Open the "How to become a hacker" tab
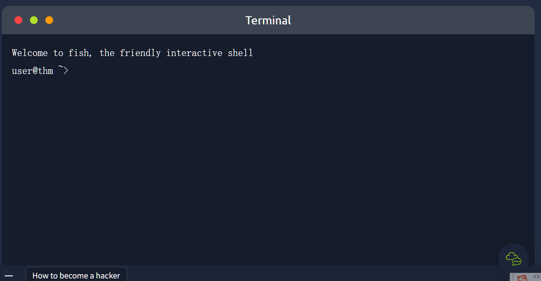The image size is (541, 281). tap(76, 275)
